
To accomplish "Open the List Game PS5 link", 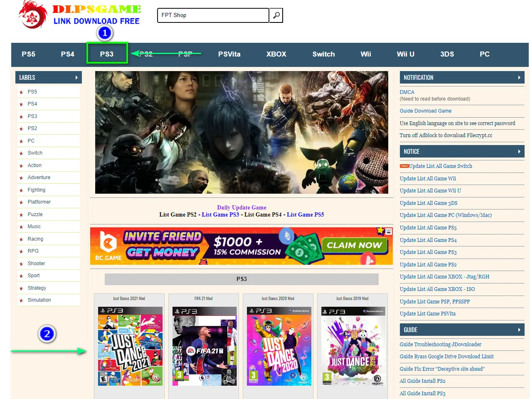I will click(x=305, y=215).
